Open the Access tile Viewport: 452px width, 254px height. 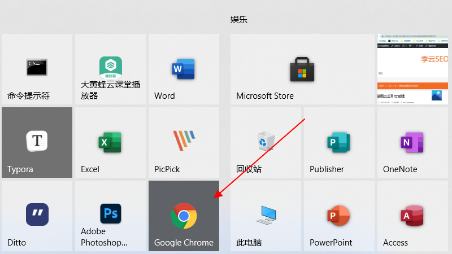(413, 216)
